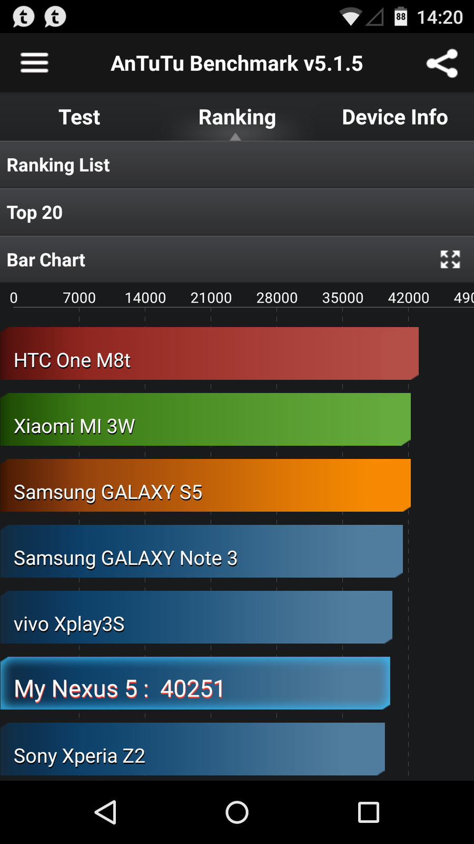Open recent apps overview
Screen dimensions: 474x844
pos(368,812)
